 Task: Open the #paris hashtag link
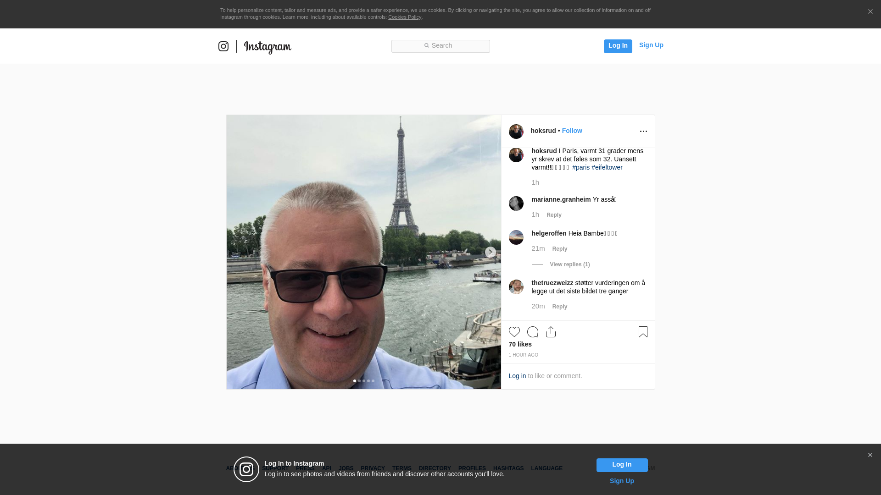click(x=580, y=167)
